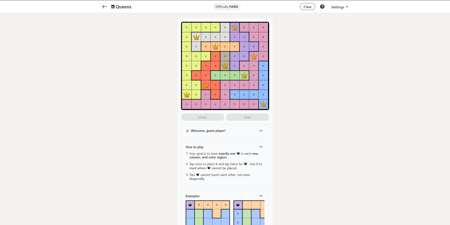Click the Undo button
This screenshot has width=450, height=225.
(x=202, y=117)
